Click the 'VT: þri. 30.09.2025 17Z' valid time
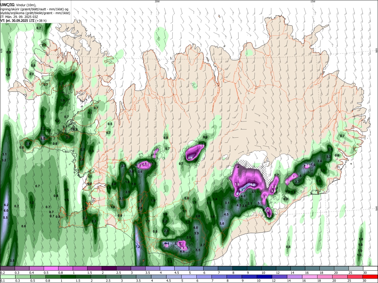378x283 pixels. click(17, 21)
